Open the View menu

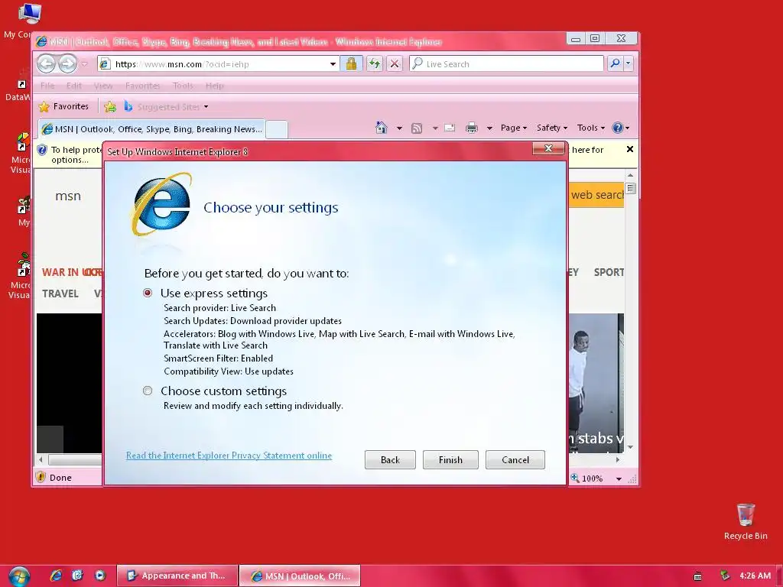pos(103,86)
